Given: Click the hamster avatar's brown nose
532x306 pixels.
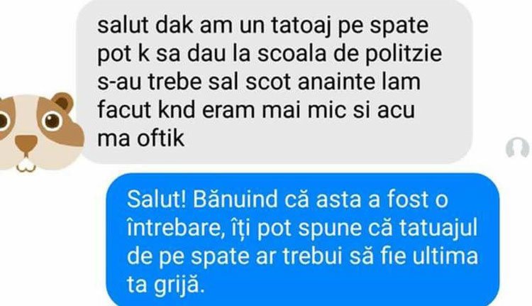Looking at the screenshot, I should tap(26, 143).
